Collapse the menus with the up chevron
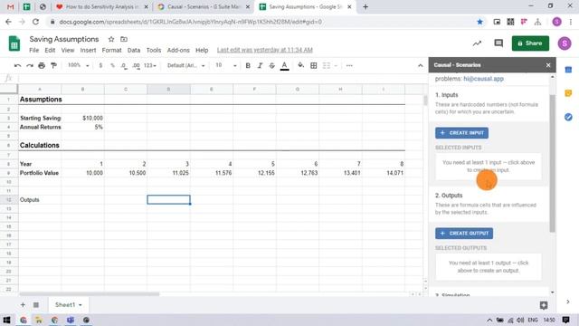 (x=420, y=65)
